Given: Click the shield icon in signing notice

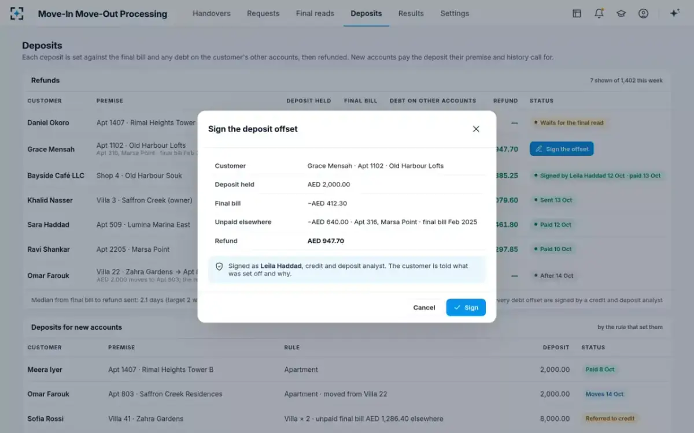Looking at the screenshot, I should [219, 266].
